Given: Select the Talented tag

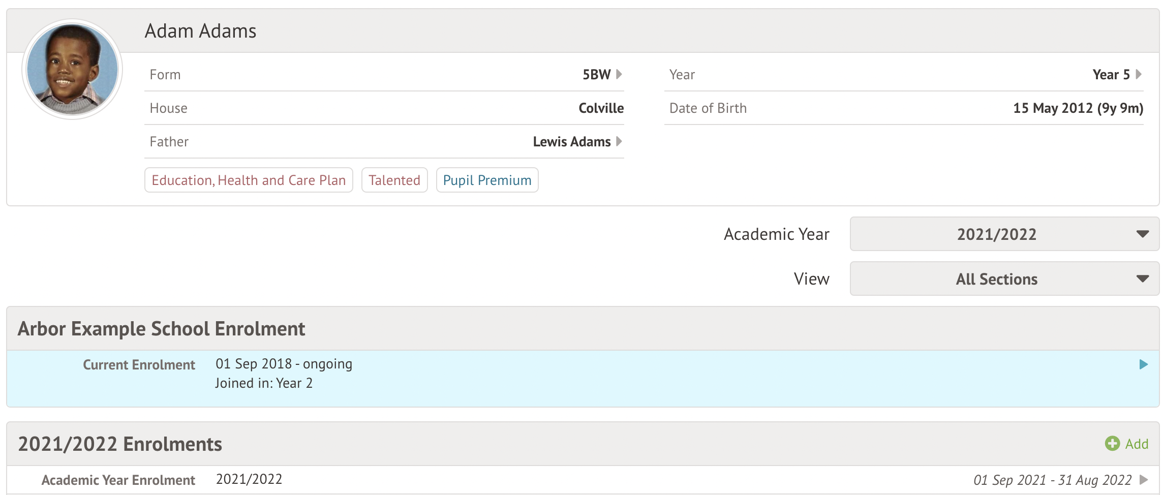Looking at the screenshot, I should (394, 180).
